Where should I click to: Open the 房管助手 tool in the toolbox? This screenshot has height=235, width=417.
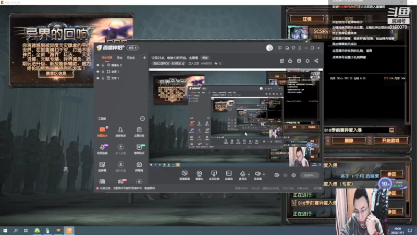click(120, 132)
